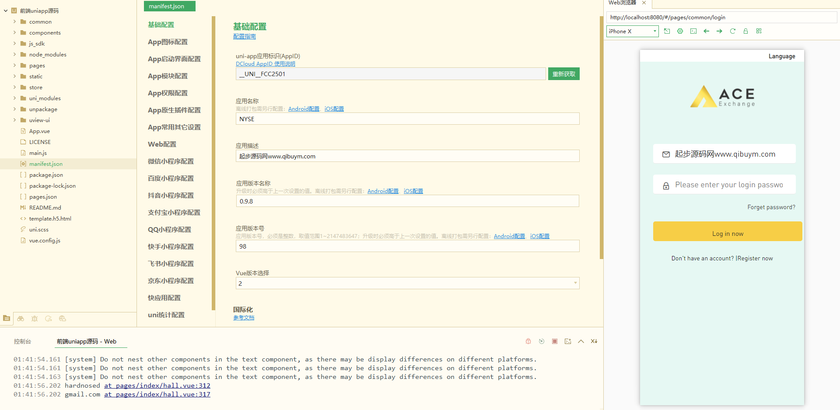
Task: Toggle the lock icon in browser toolbar
Action: [745, 31]
